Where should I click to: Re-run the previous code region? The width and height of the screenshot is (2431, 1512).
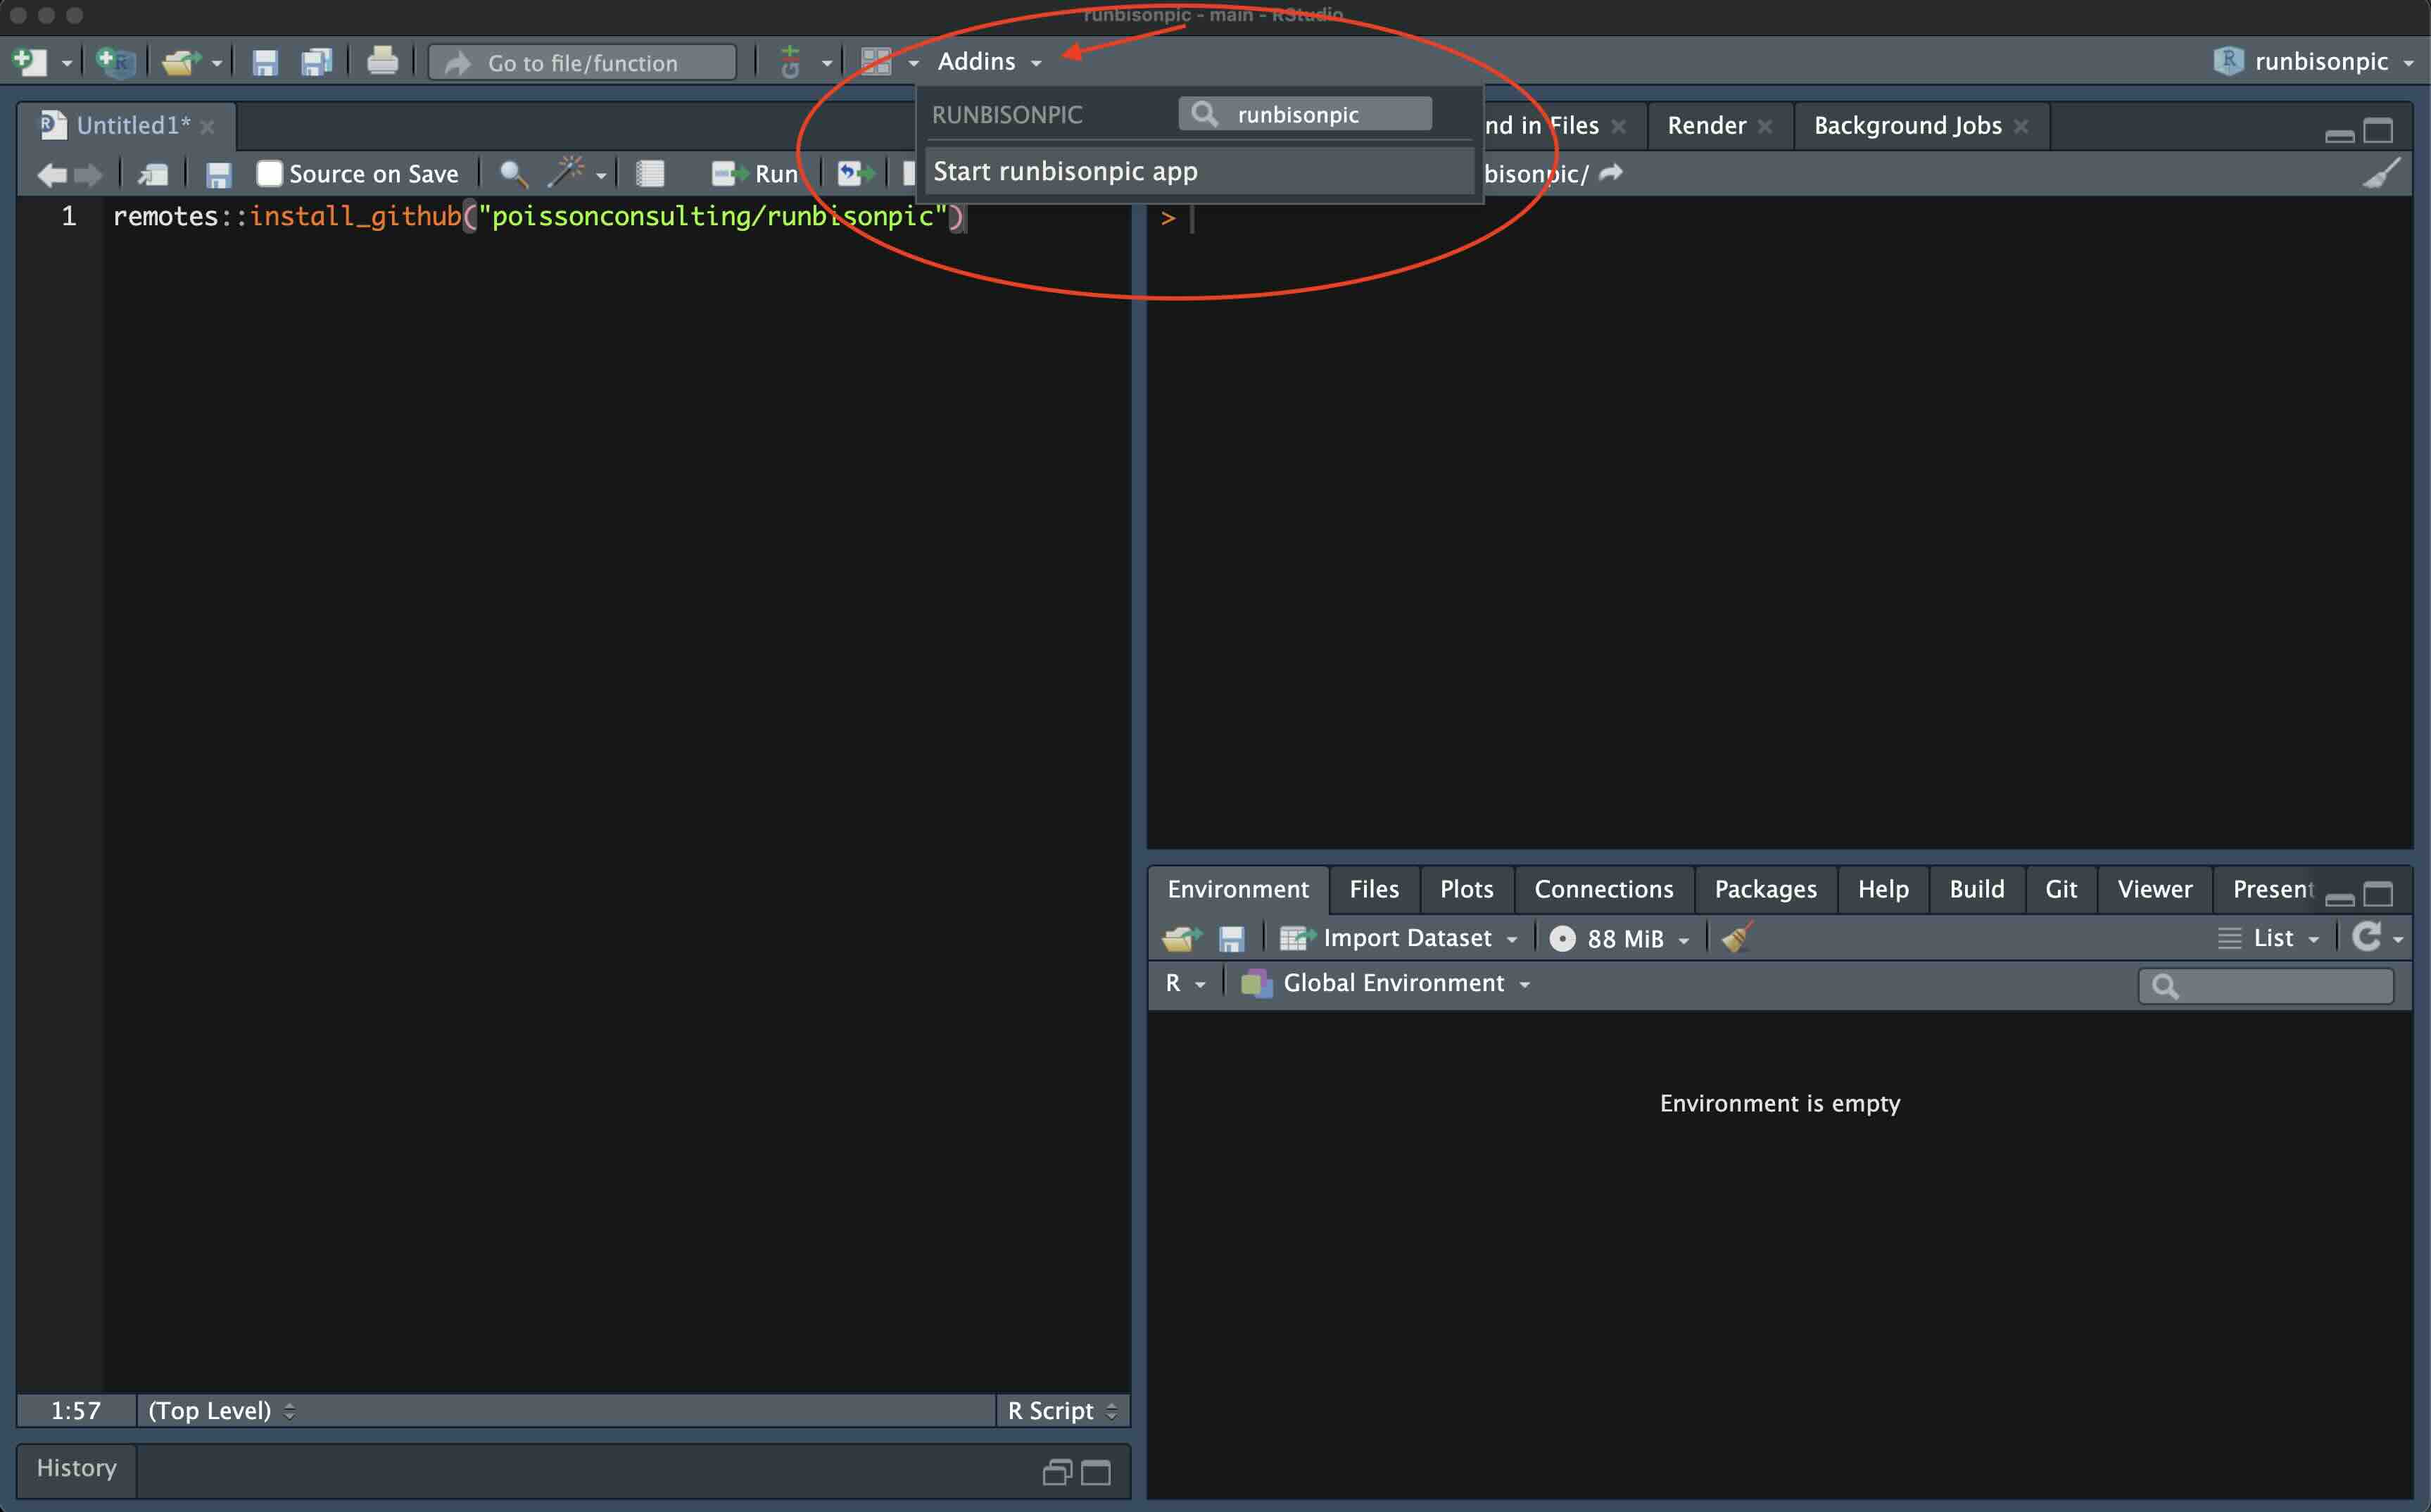(856, 173)
